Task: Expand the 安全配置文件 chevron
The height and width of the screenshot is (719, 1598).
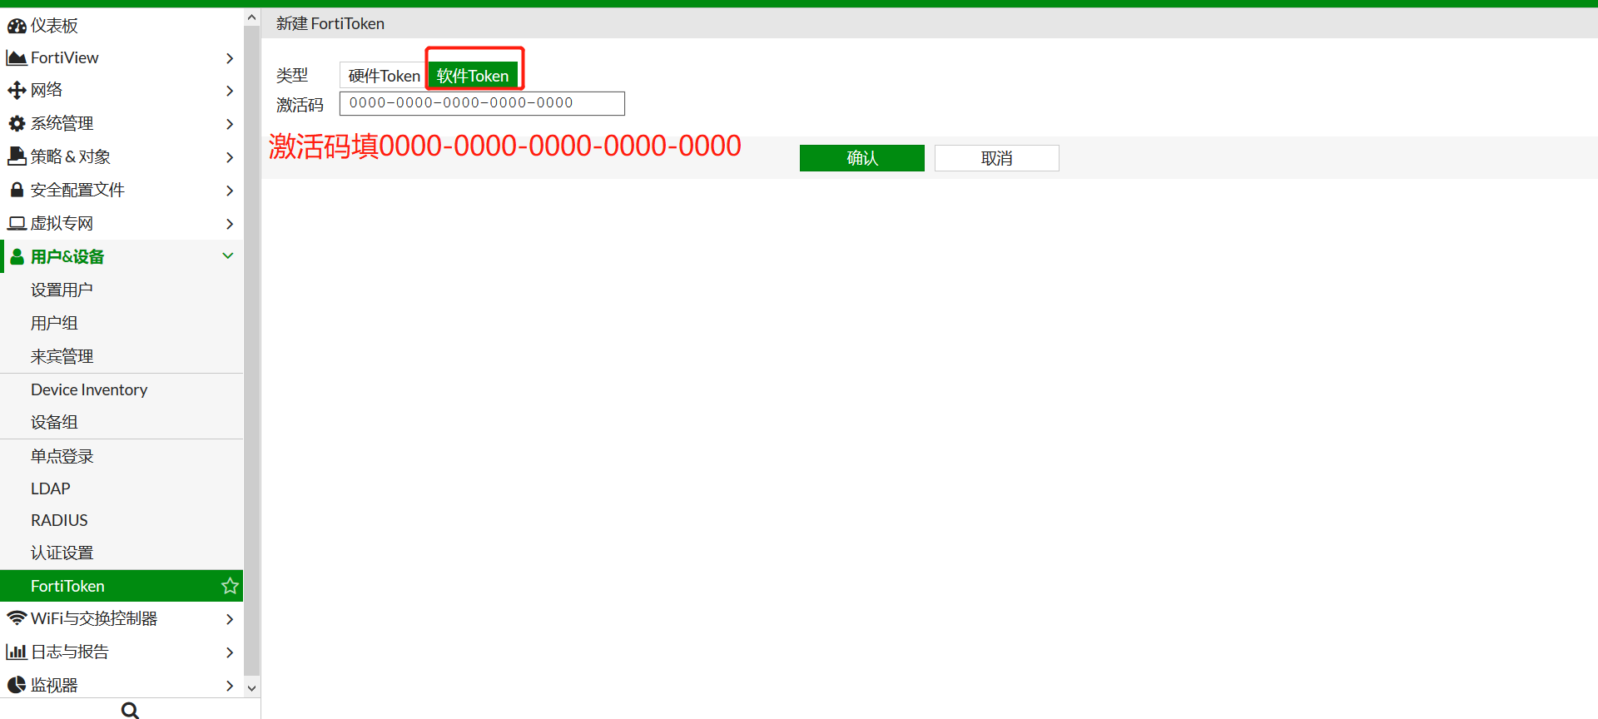Action: (230, 191)
